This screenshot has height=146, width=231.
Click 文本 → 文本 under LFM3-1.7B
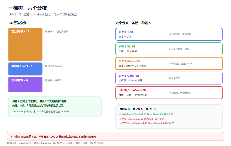[125, 36]
